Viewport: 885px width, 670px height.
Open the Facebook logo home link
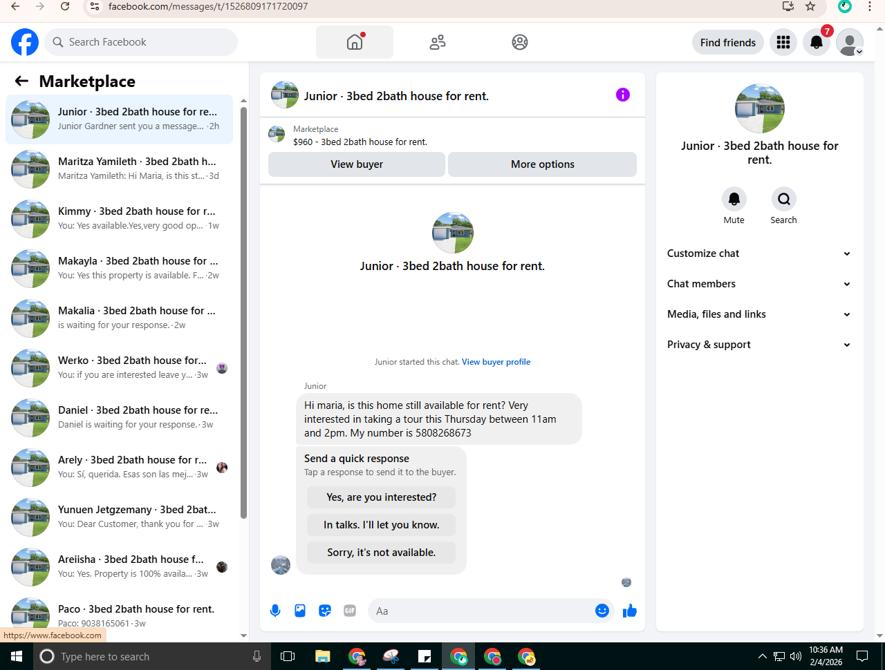coord(25,42)
